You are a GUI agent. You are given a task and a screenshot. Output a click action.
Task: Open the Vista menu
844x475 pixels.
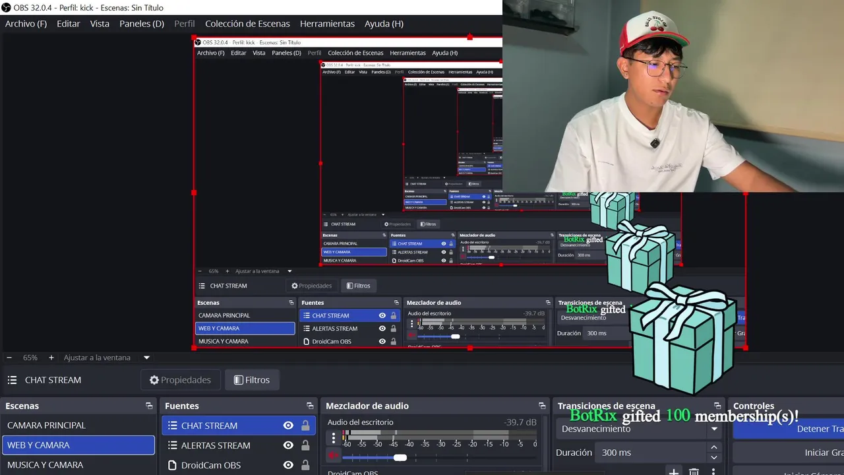coord(100,24)
